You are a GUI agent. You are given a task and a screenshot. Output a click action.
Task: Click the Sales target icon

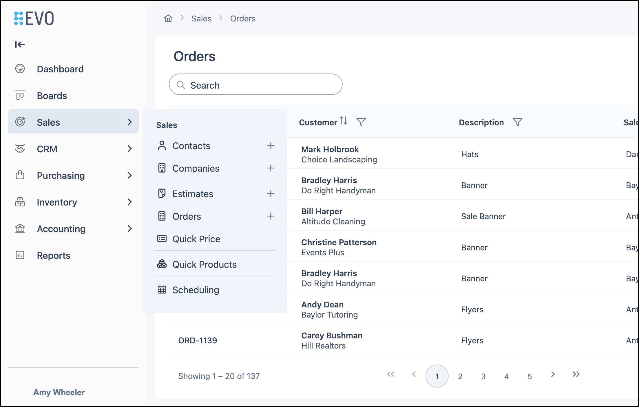20,122
